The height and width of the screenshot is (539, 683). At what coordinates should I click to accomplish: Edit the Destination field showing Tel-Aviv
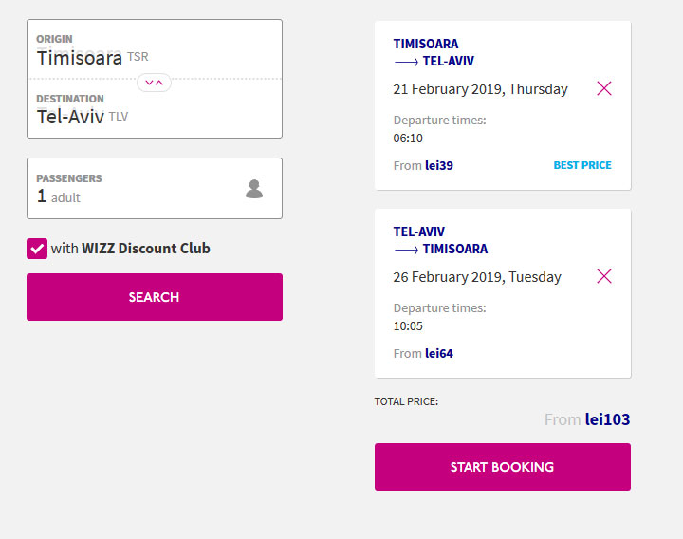(155, 109)
